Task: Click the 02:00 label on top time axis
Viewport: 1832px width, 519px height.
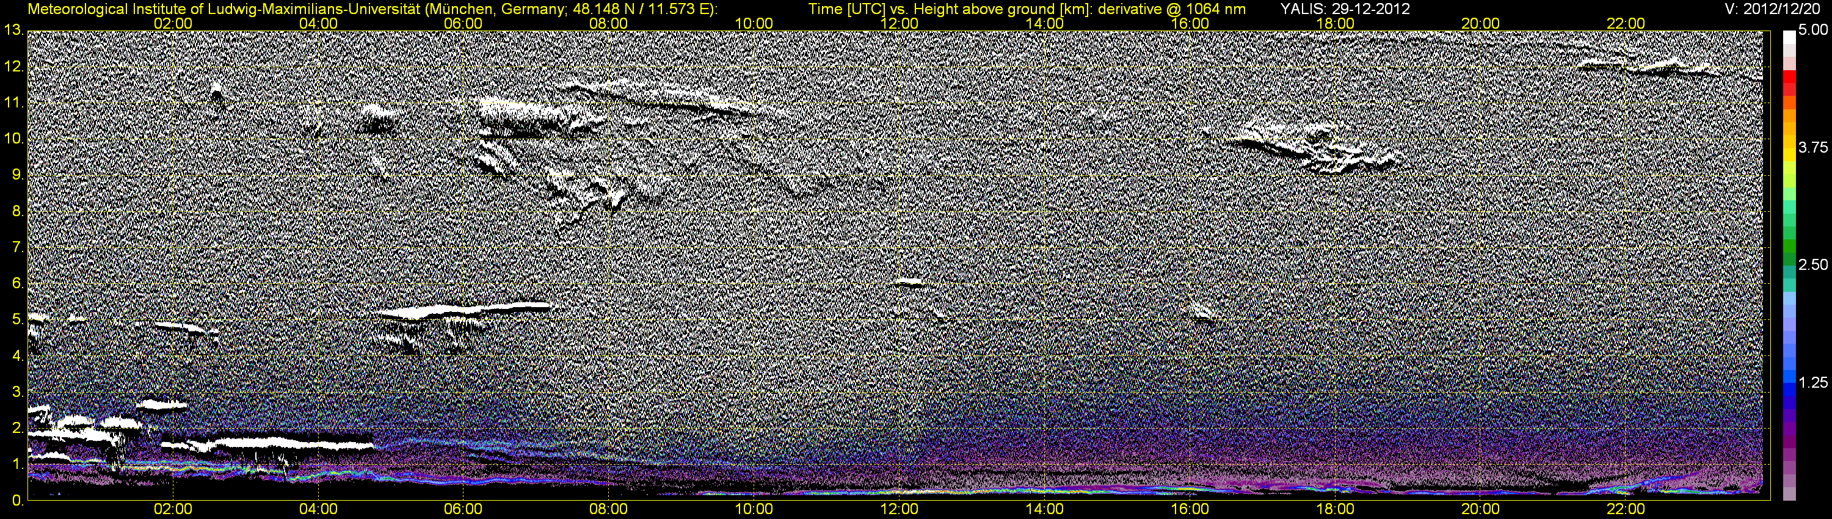Action: coord(173,23)
